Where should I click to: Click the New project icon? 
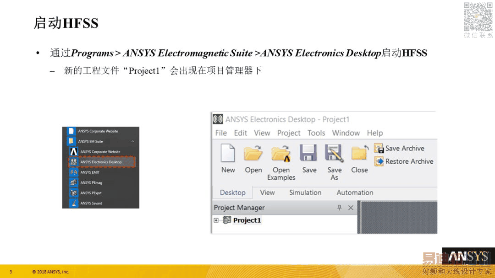228,153
